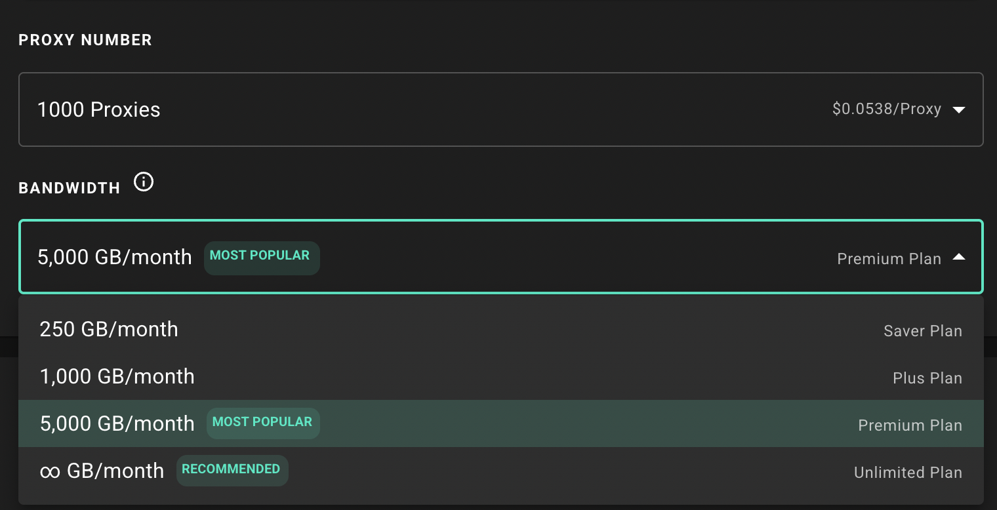Click the BANDWIDTH heading label
This screenshot has width=997, height=510.
pyautogui.click(x=70, y=189)
